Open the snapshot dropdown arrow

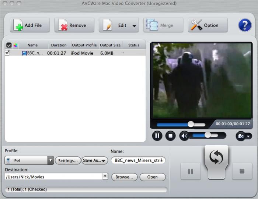click(248, 136)
